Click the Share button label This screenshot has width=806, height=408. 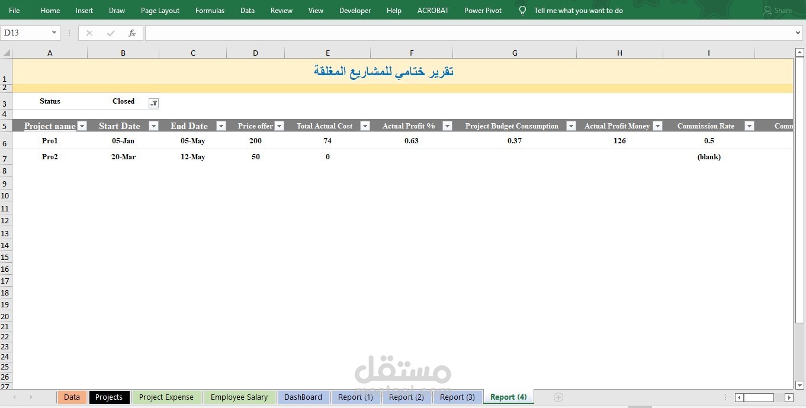point(783,11)
